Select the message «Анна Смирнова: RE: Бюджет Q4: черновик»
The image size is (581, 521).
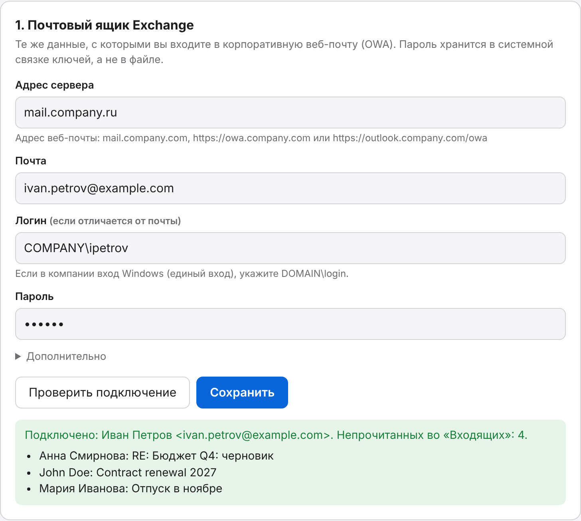click(x=156, y=456)
